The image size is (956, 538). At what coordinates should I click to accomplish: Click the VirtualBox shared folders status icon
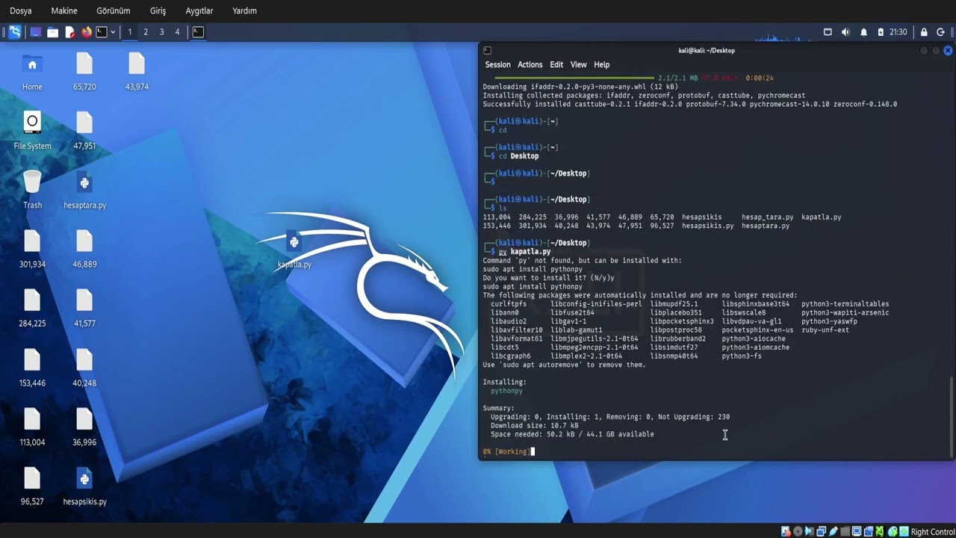845,531
